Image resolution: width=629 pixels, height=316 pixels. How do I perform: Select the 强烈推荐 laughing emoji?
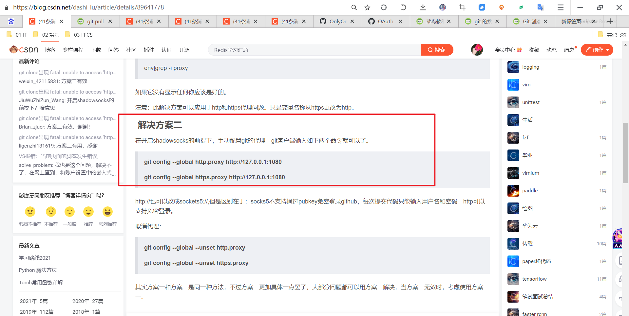107,212
